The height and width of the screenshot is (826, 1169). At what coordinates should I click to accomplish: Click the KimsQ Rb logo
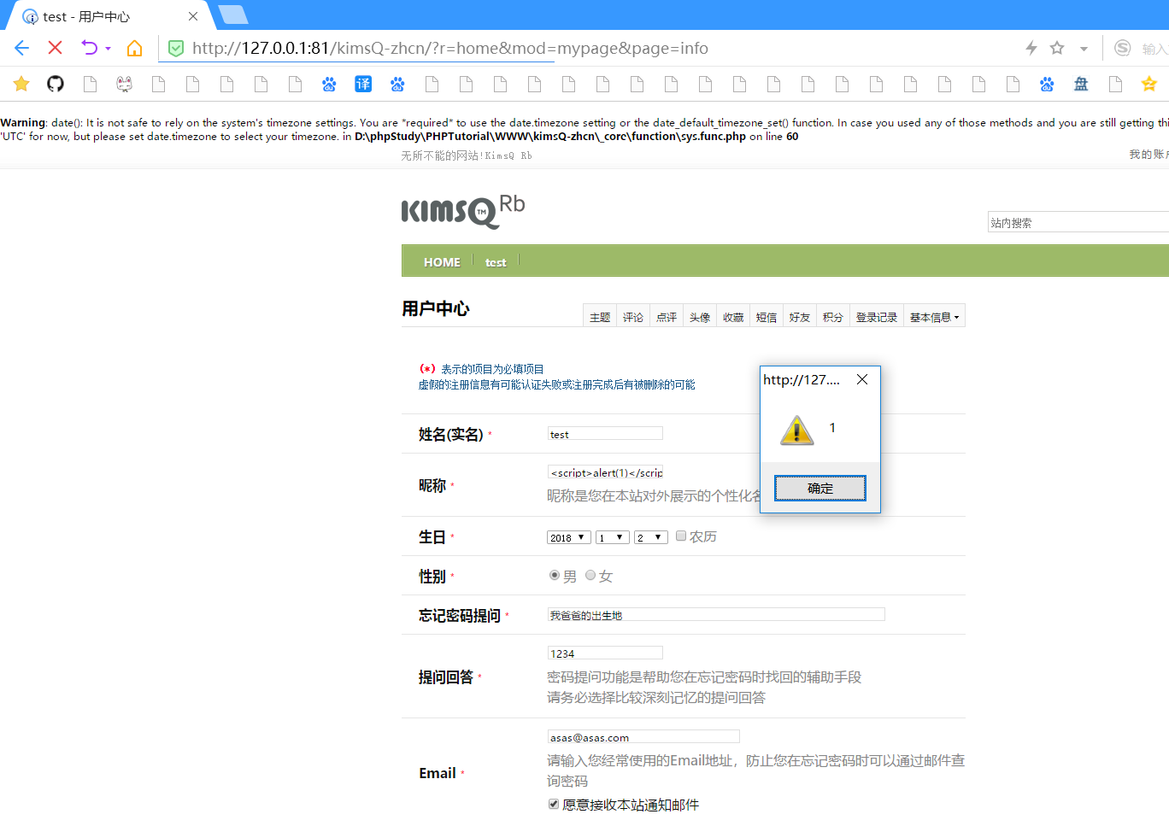point(463,211)
